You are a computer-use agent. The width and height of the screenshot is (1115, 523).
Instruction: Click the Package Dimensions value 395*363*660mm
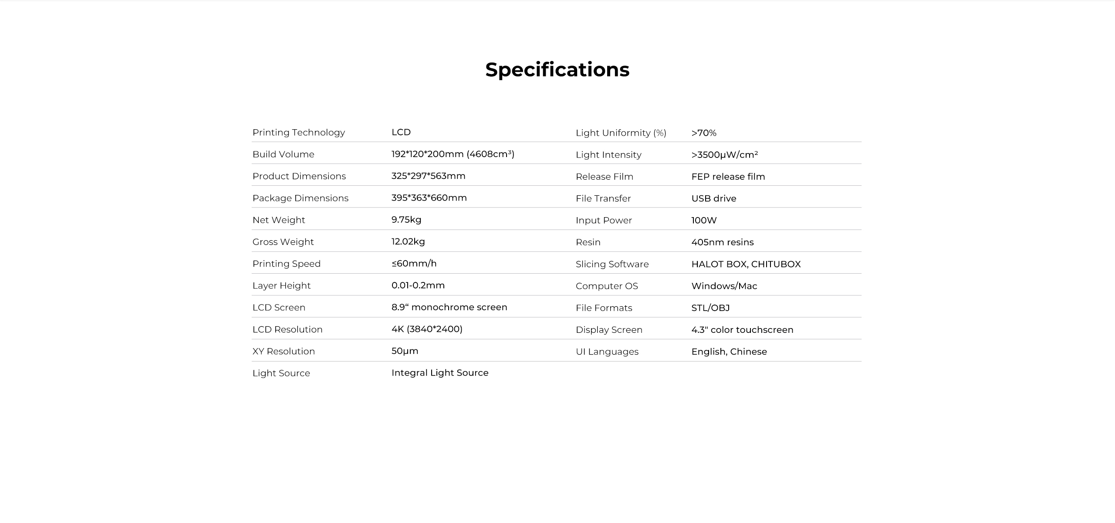(x=429, y=198)
